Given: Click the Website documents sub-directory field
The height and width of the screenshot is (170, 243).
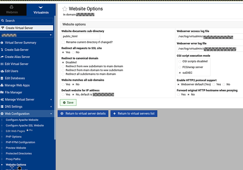Looking at the screenshot, I should [x=81, y=36].
